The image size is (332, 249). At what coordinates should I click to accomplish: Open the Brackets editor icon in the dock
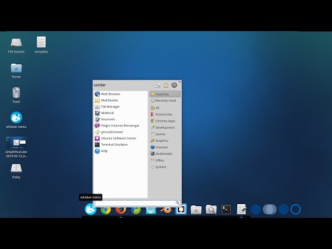(x=181, y=210)
